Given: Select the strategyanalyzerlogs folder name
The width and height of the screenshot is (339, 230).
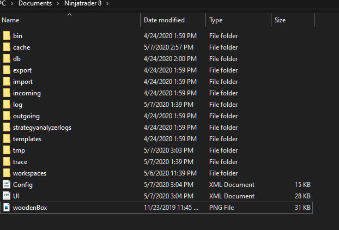Looking at the screenshot, I should [42, 128].
